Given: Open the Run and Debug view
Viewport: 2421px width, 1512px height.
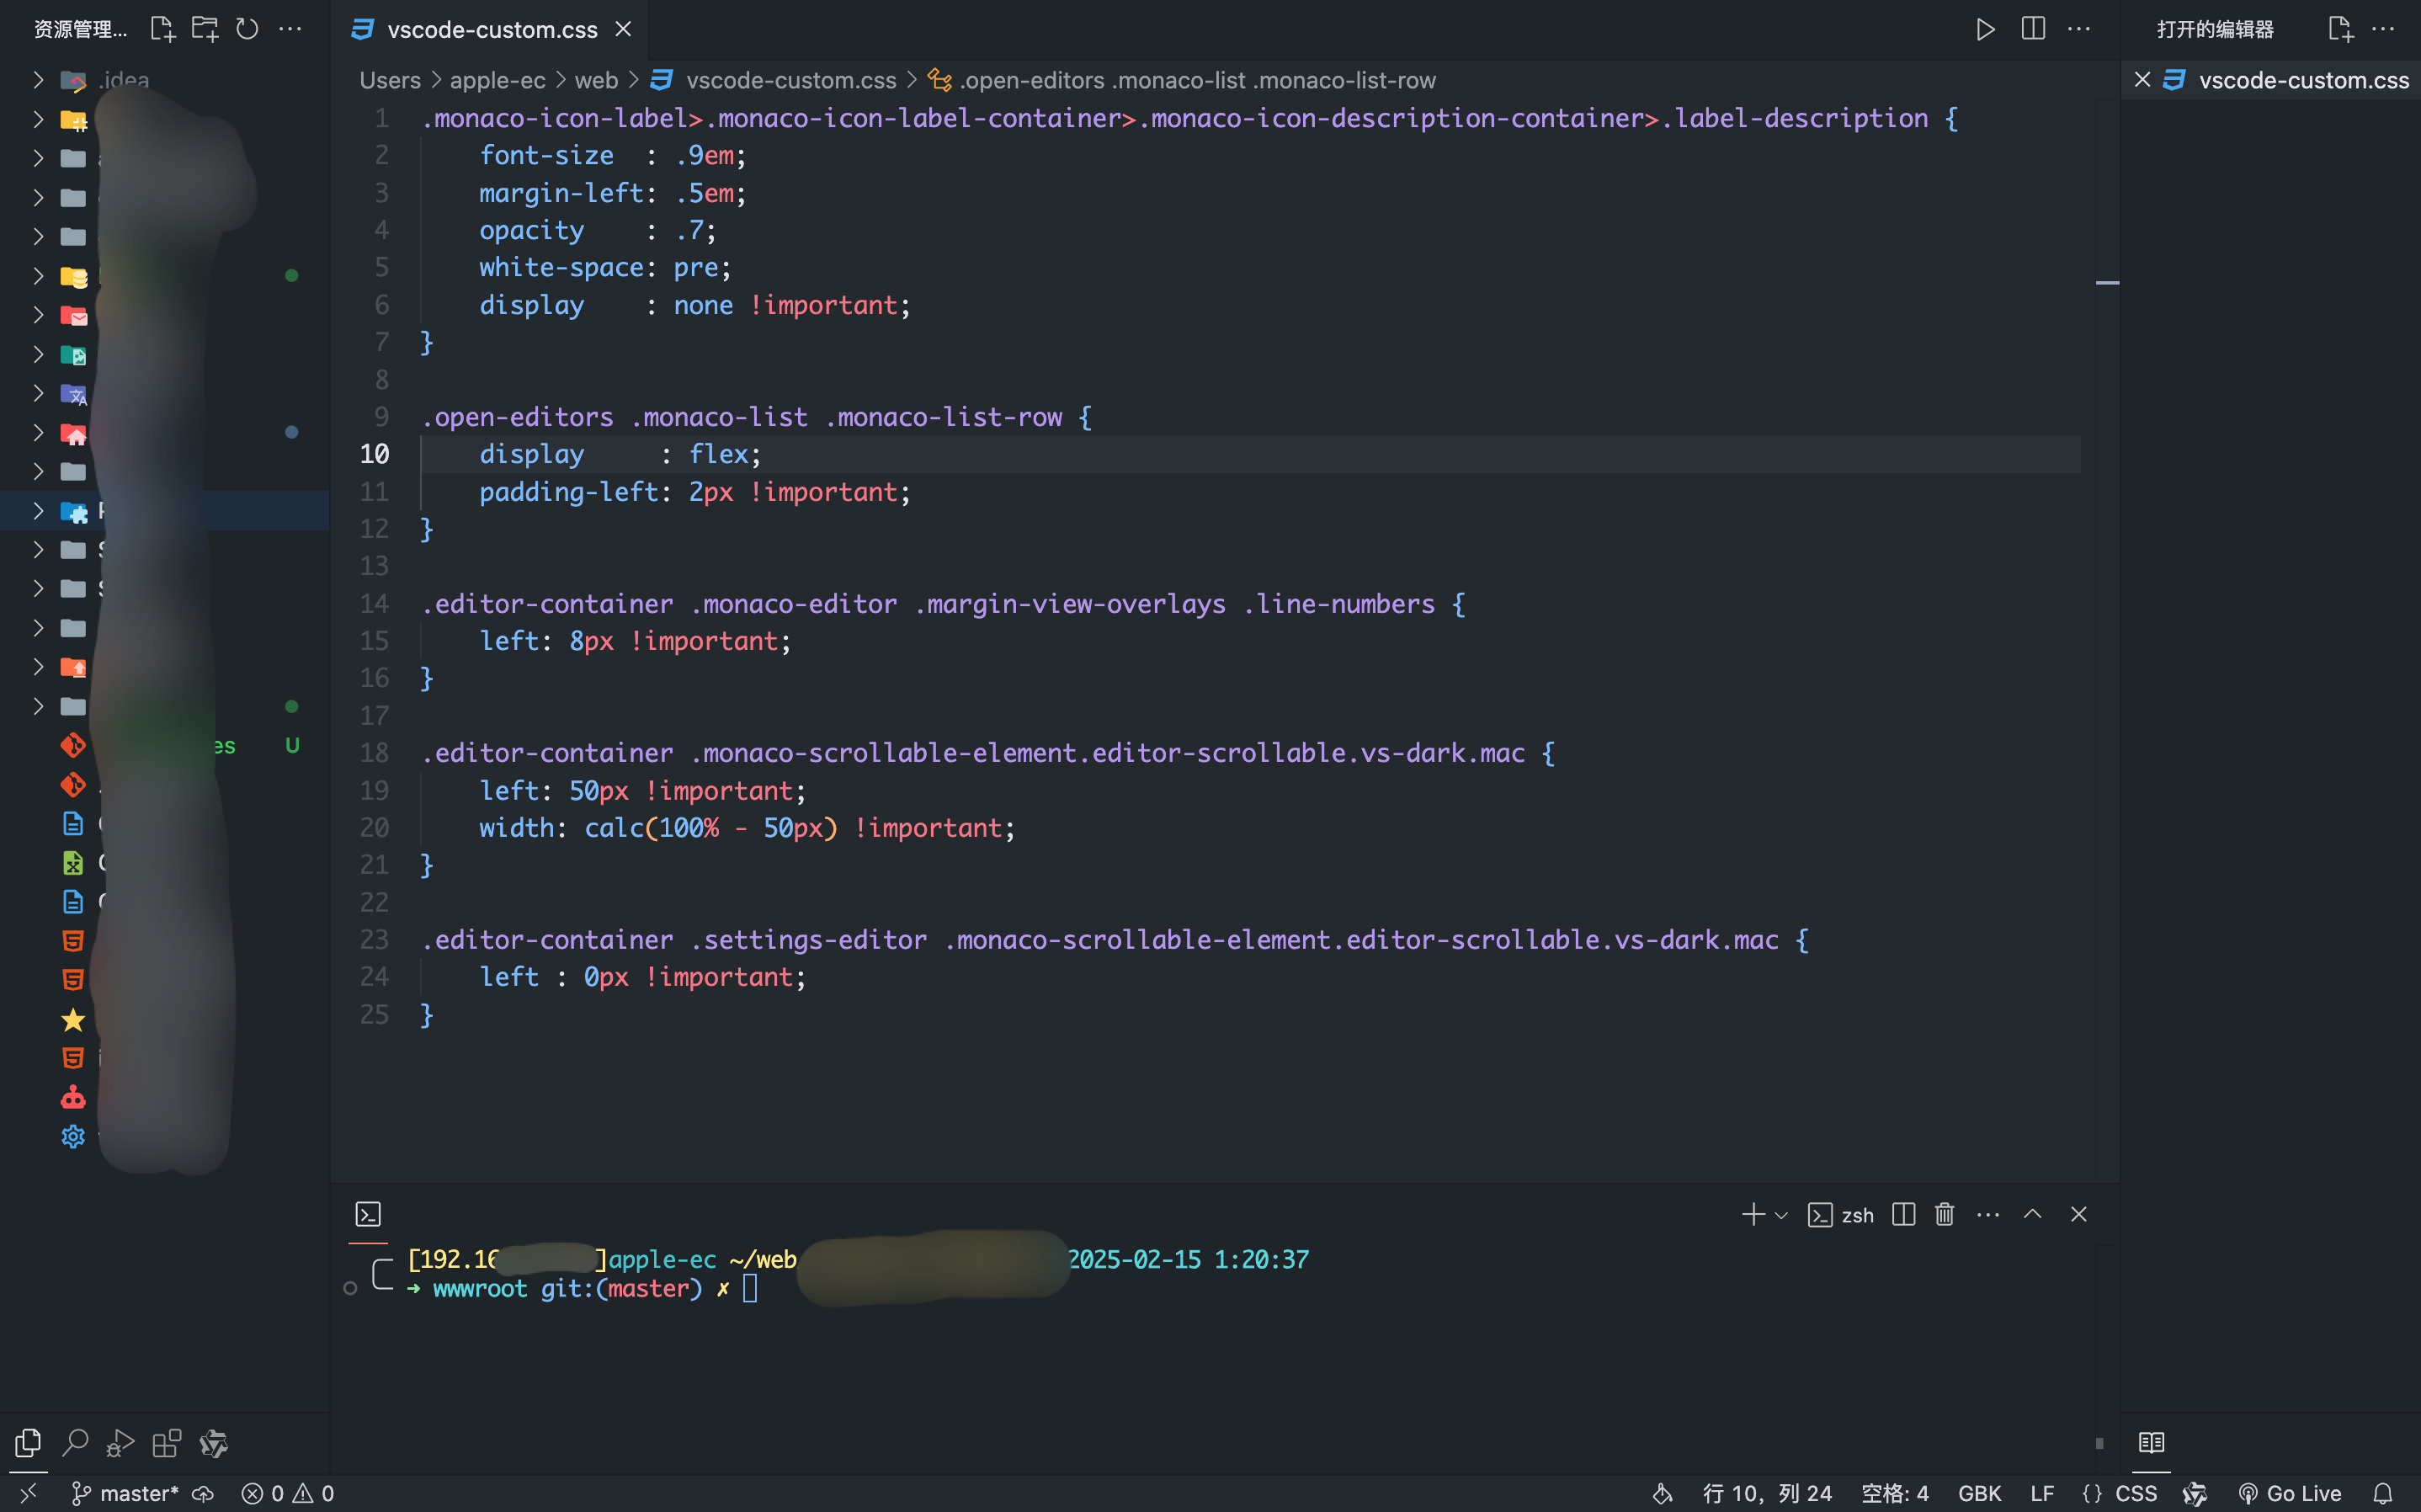Looking at the screenshot, I should [x=120, y=1442].
